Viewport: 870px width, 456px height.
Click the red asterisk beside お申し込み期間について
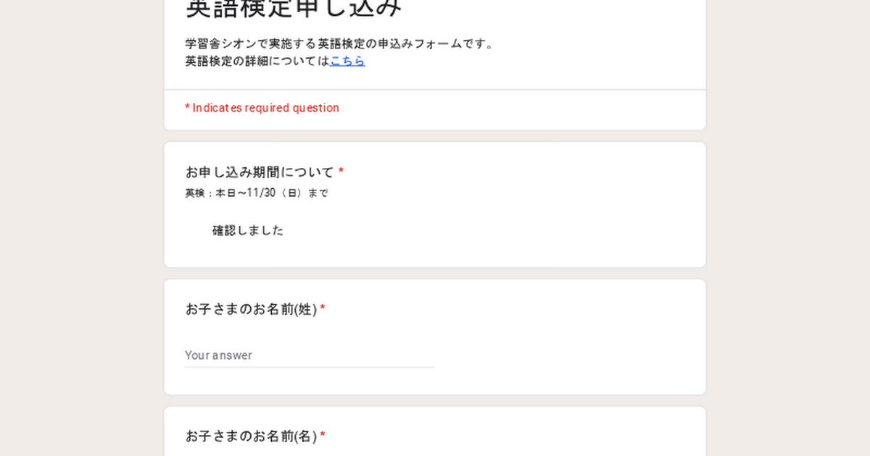(341, 172)
